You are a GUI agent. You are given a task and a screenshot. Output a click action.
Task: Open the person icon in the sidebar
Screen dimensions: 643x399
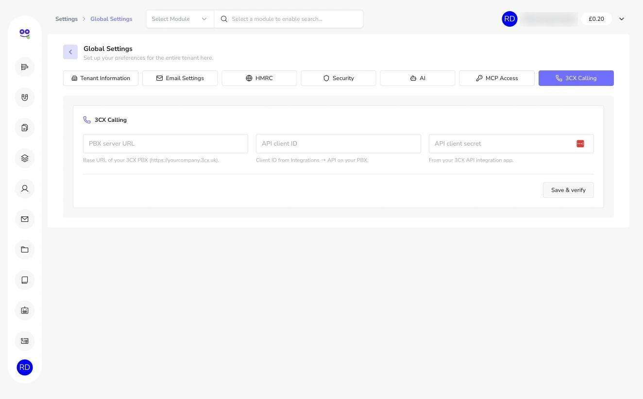click(x=25, y=188)
